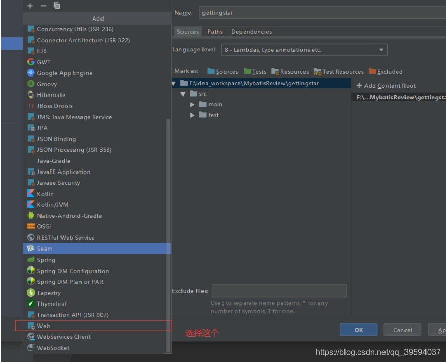This screenshot has width=446, height=362.
Task: Click the Exclude files input field
Action: tap(279, 291)
